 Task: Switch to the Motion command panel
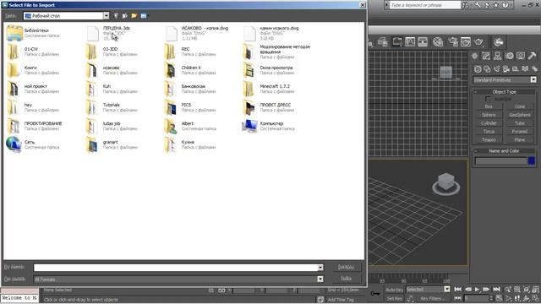[x=509, y=56]
